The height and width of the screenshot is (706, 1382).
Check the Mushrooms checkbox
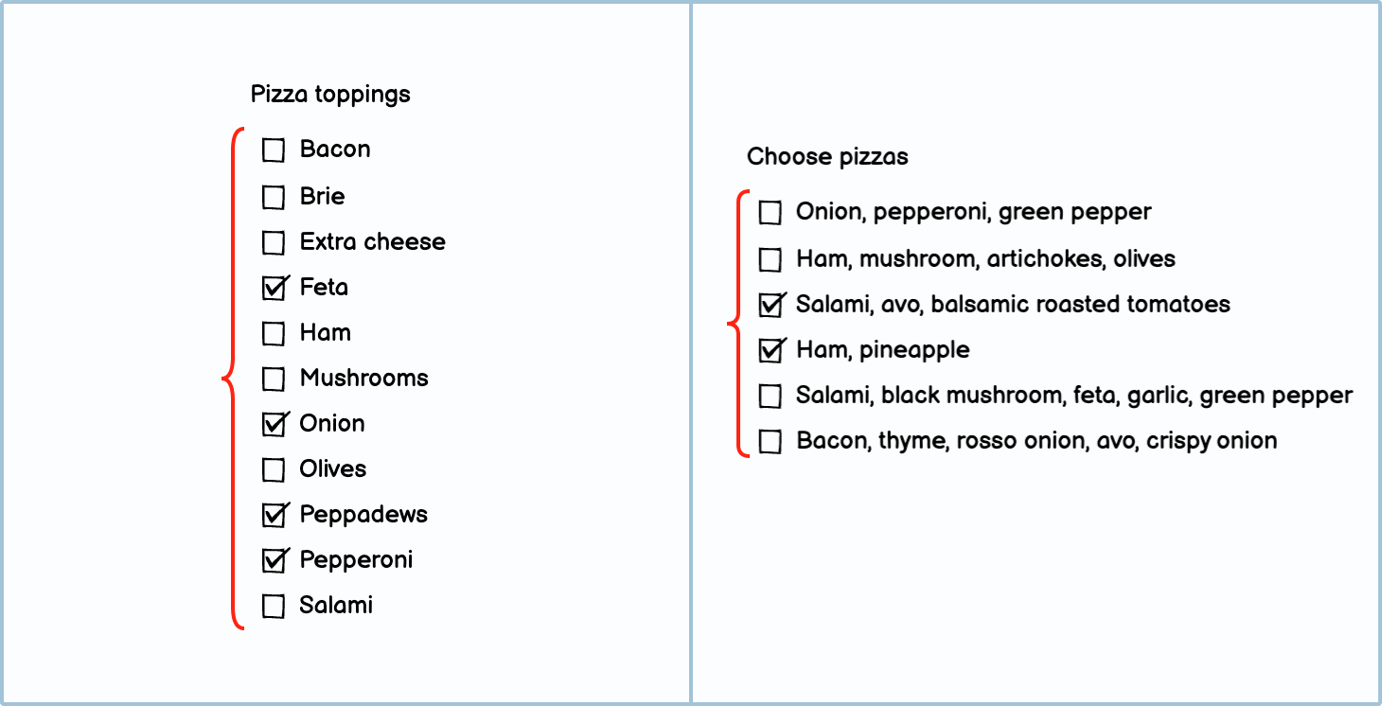click(x=274, y=379)
